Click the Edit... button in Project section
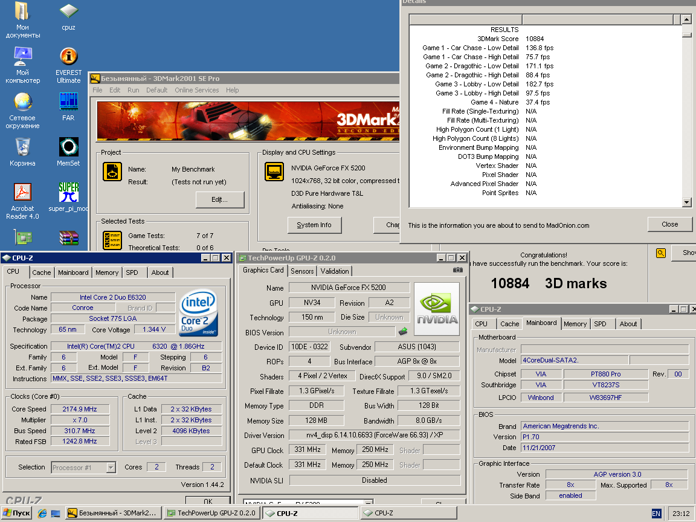The height and width of the screenshot is (522, 696). [x=220, y=200]
